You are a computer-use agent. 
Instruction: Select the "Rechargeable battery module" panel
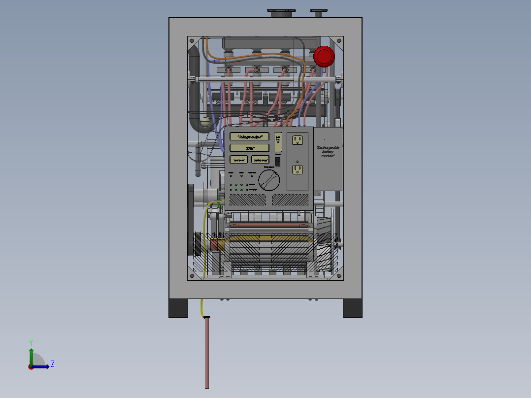328,159
